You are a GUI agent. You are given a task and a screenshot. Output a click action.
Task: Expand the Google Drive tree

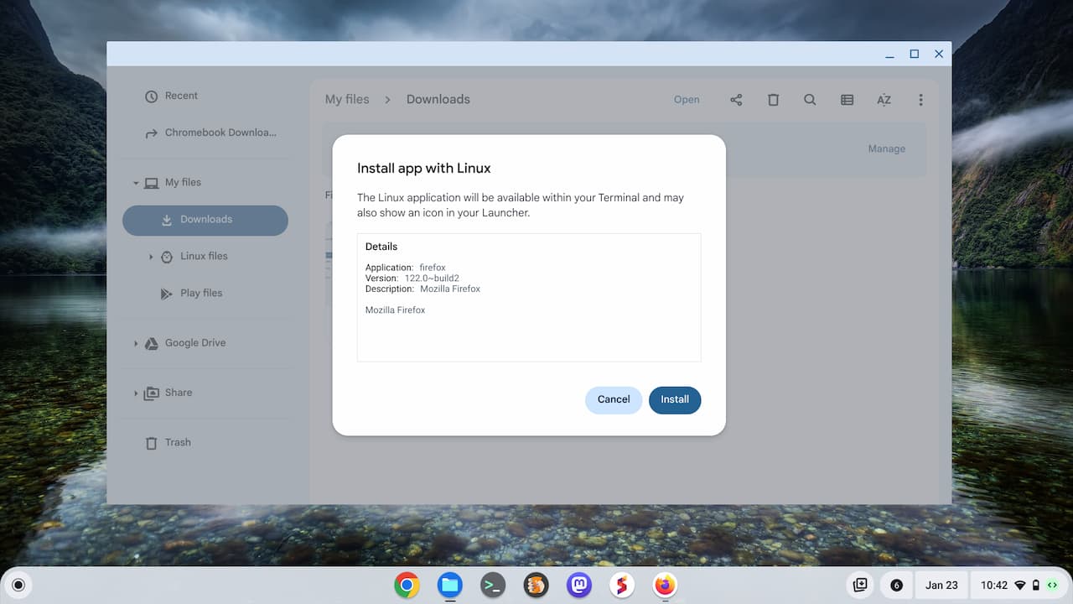click(136, 343)
